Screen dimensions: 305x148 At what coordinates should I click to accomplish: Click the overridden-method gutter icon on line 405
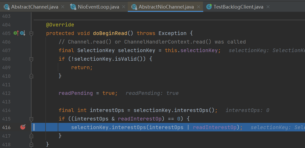pyautogui.click(x=22, y=33)
